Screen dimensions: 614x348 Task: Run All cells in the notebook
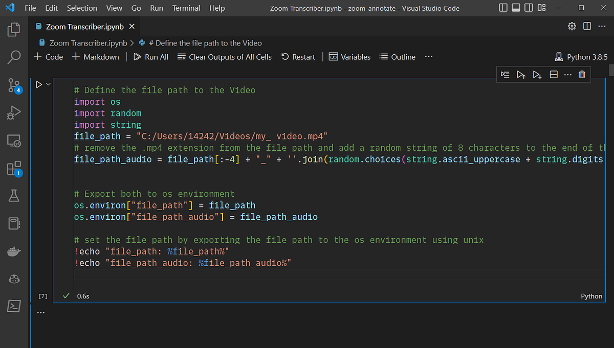150,57
